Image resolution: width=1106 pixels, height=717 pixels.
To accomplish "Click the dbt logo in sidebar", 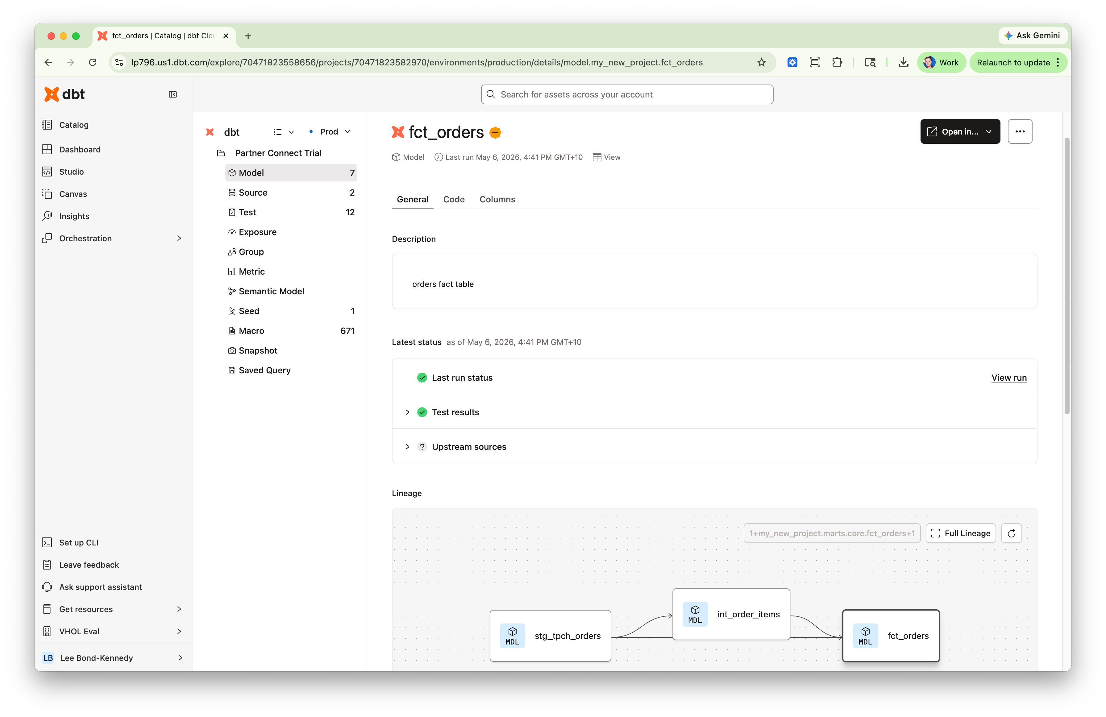I will point(64,94).
